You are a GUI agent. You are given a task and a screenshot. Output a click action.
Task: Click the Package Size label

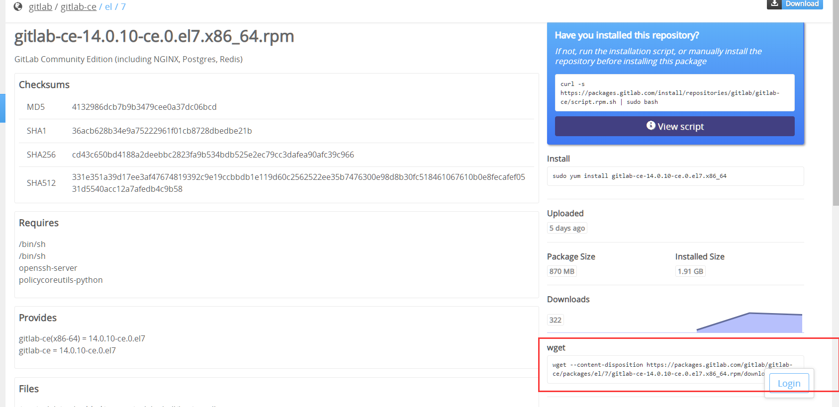[x=571, y=256]
